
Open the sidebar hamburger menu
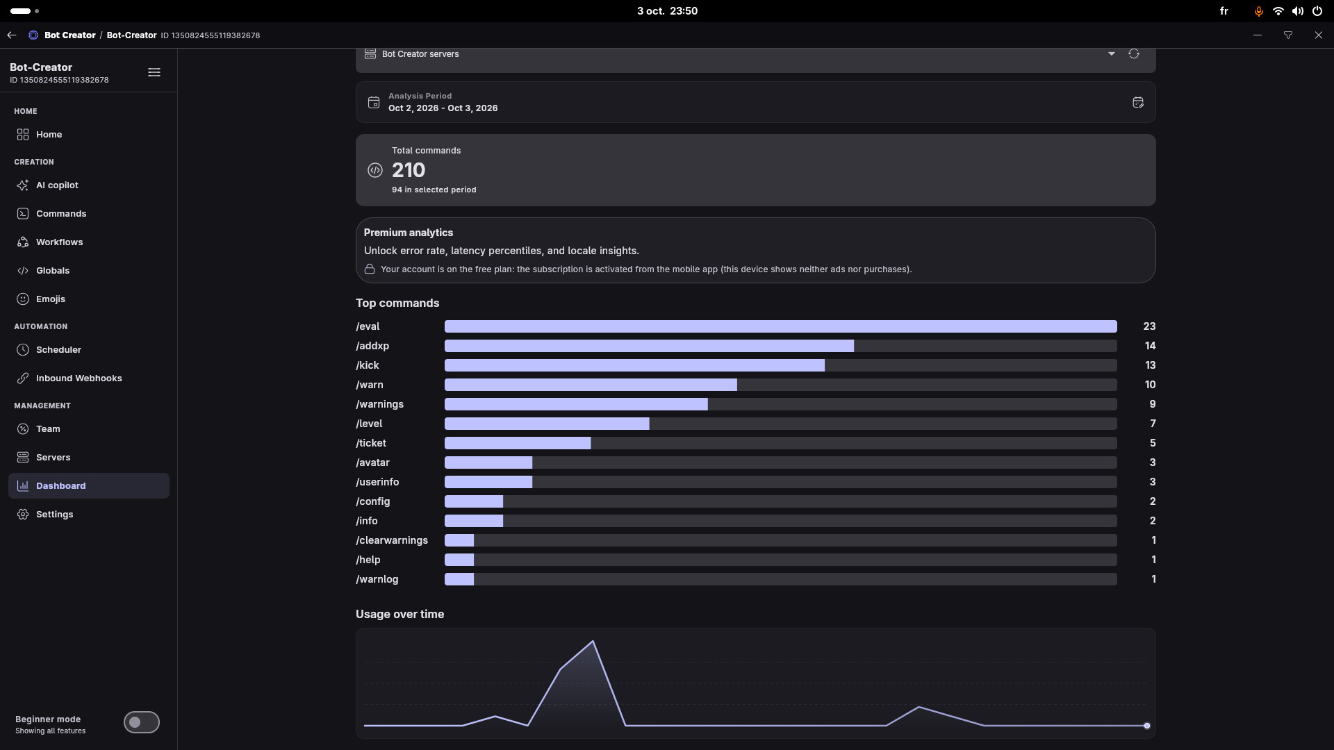point(154,72)
